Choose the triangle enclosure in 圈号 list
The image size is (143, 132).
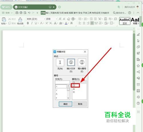(74, 89)
